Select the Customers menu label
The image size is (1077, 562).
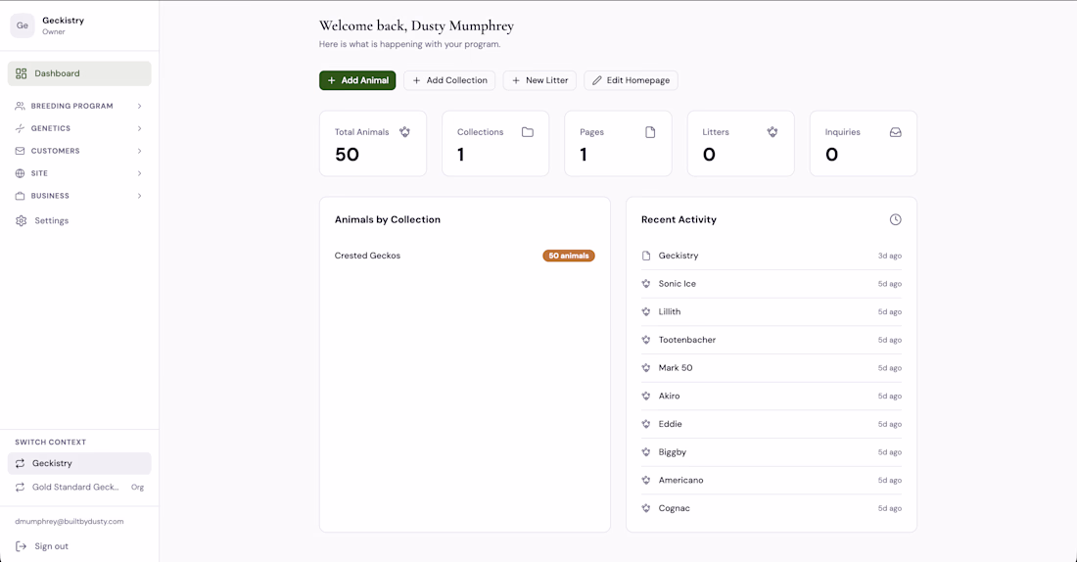(x=55, y=151)
